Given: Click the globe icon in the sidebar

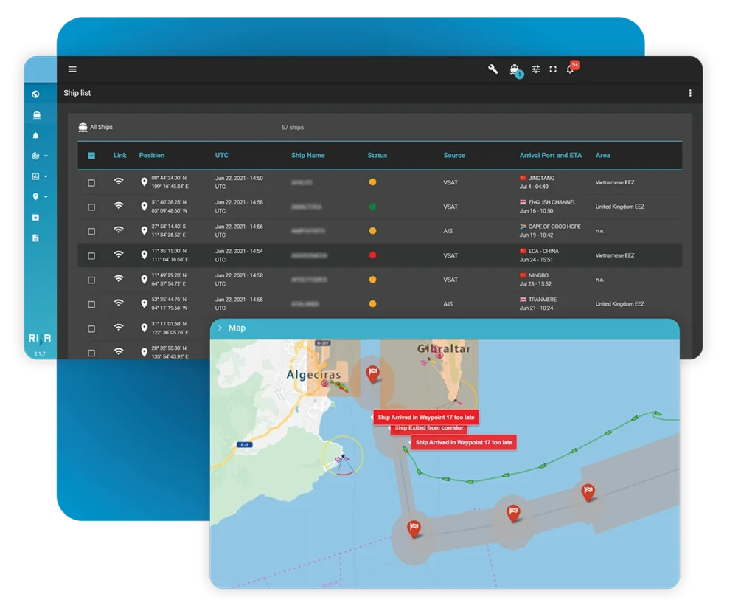Looking at the screenshot, I should pyautogui.click(x=36, y=94).
